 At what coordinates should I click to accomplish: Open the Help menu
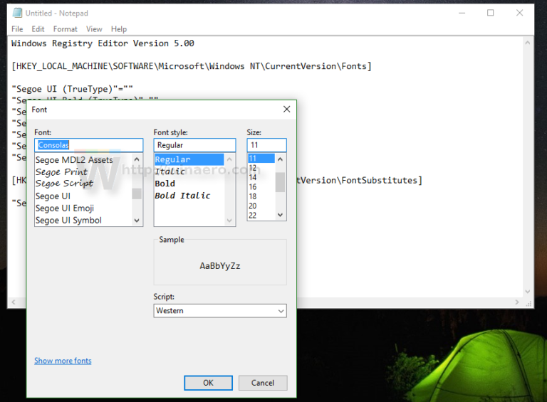[x=119, y=29]
